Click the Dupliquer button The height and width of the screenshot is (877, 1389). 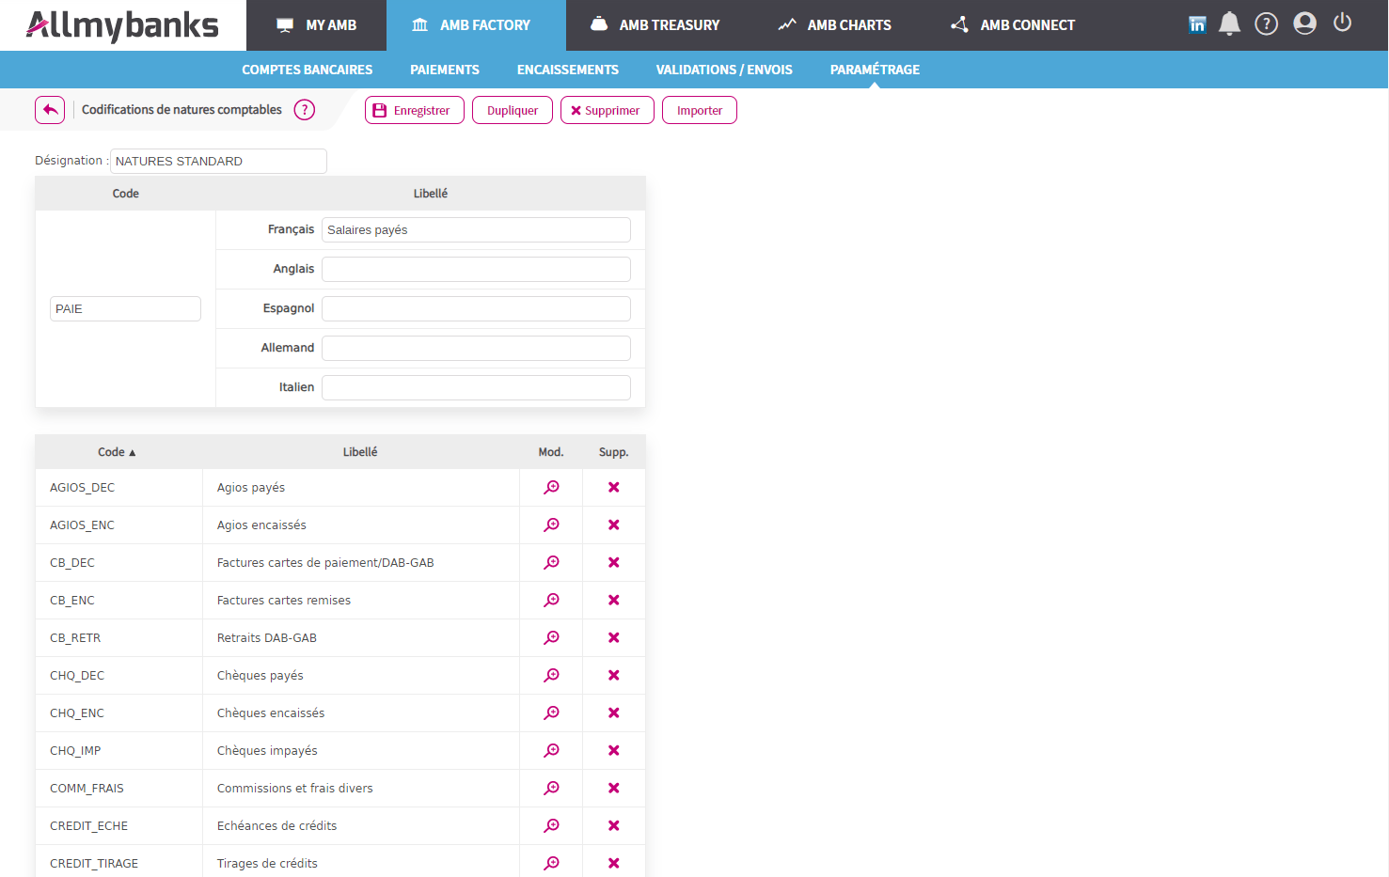click(513, 110)
